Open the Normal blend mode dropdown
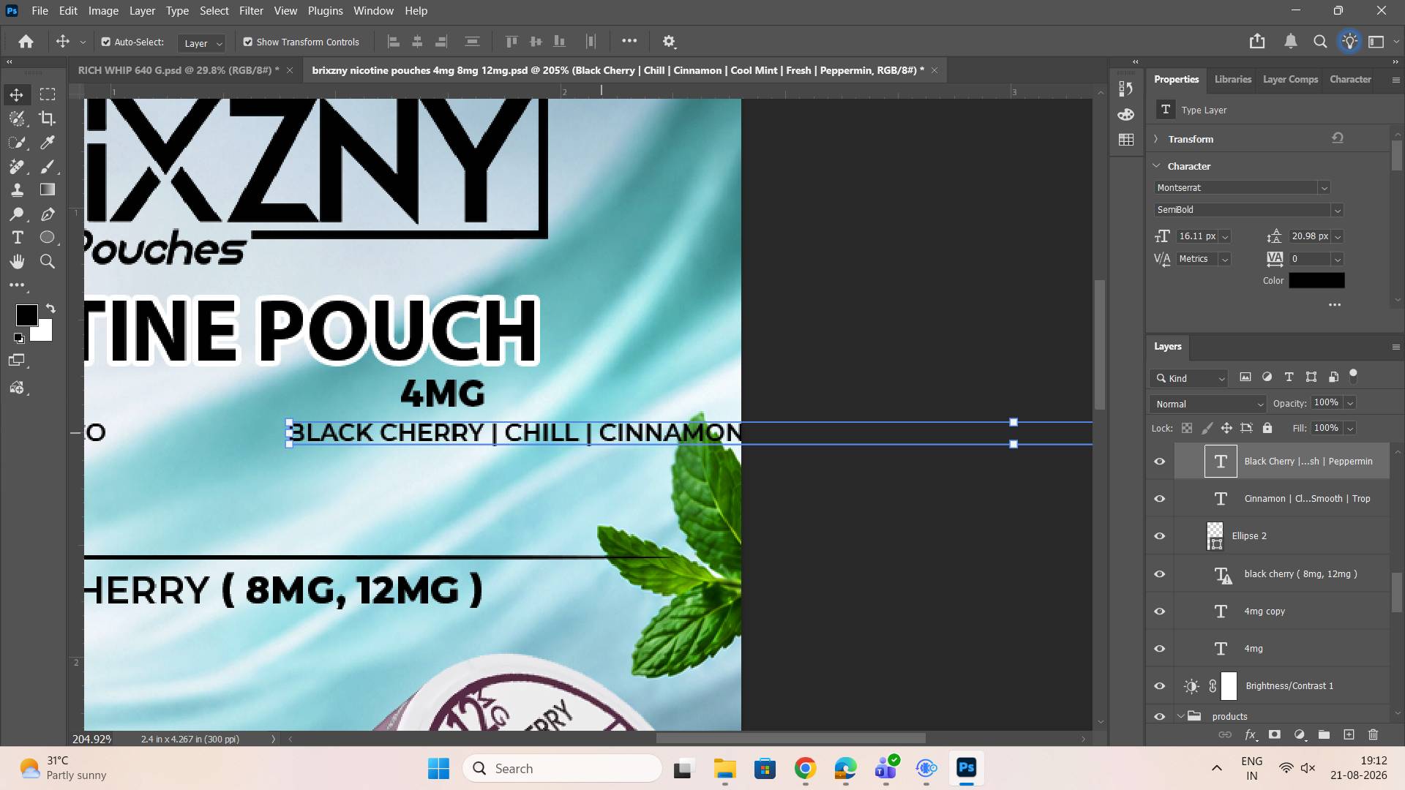Viewport: 1405px width, 790px height. (x=1207, y=404)
